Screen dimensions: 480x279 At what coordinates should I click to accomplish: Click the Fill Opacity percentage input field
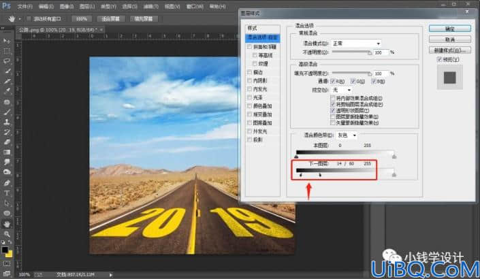click(x=381, y=73)
